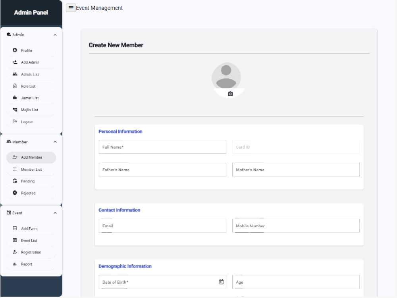Click the Event section calendar icon
Image resolution: width=397 pixels, height=298 pixels.
[9, 213]
